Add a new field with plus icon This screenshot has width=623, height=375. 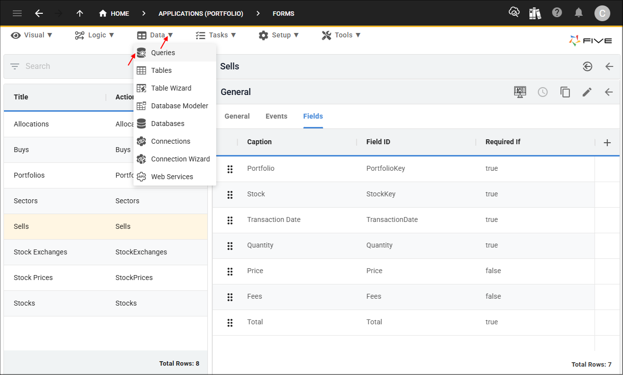[607, 142]
